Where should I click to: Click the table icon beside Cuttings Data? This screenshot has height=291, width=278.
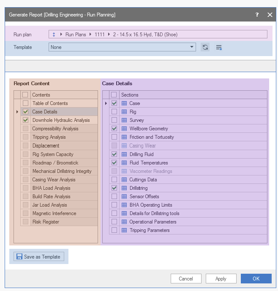click(124, 180)
